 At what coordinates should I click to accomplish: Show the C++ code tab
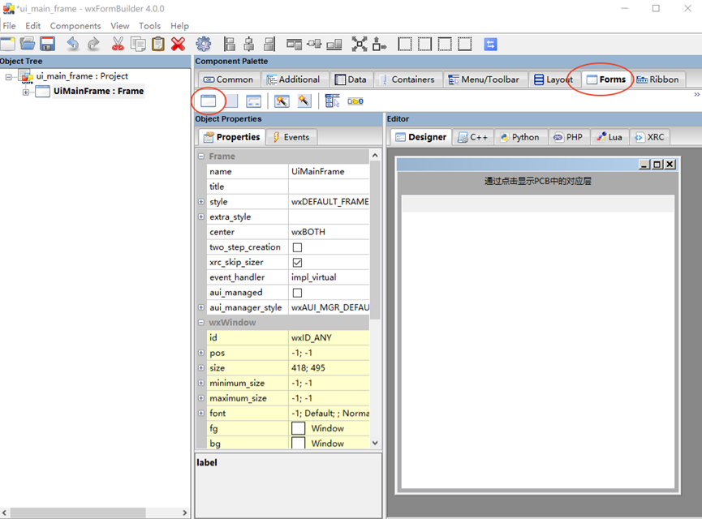(x=473, y=137)
